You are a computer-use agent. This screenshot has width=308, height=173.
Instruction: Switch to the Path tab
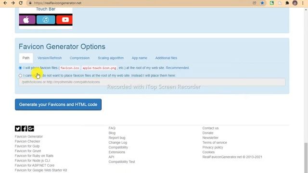coord(26,58)
